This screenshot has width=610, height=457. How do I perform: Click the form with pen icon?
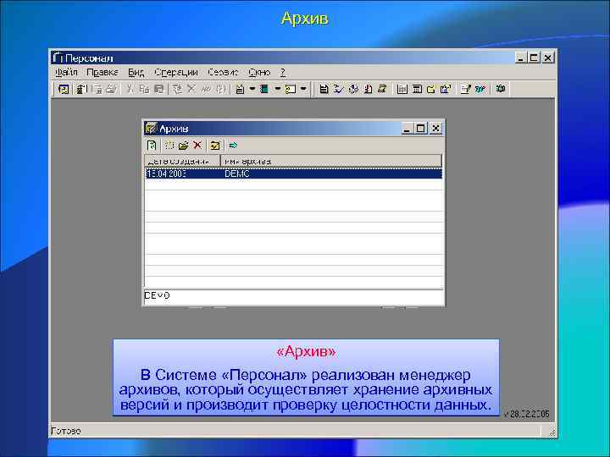(x=465, y=90)
